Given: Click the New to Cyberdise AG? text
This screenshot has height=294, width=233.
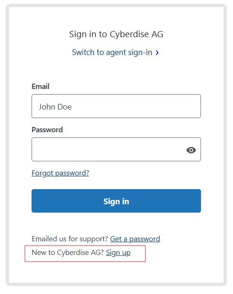Looking at the screenshot, I should coord(68,253).
